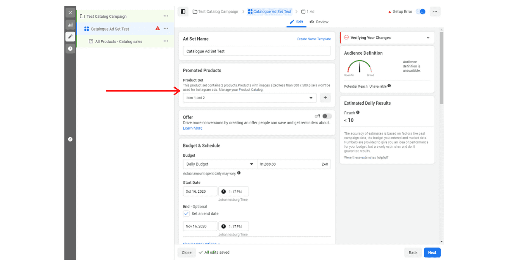
Task: Expand the Verifying Your Changes panel
Action: point(387,38)
